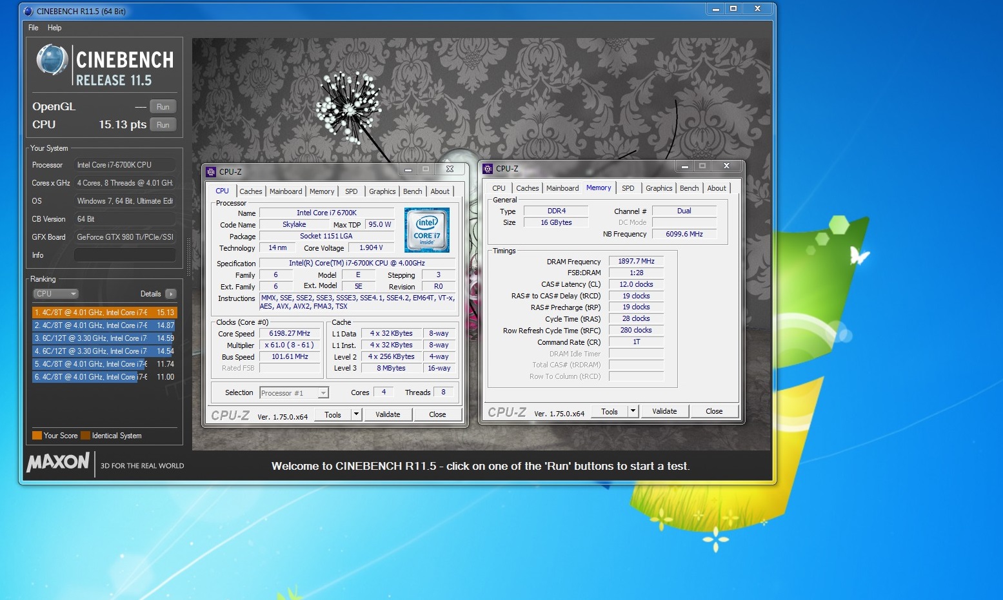
Task: Click the Memory Type value DDR4
Action: click(556, 211)
